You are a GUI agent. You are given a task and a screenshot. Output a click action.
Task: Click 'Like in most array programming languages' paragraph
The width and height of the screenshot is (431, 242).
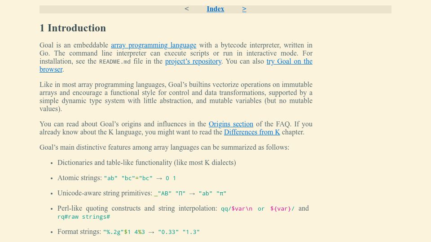point(176,97)
